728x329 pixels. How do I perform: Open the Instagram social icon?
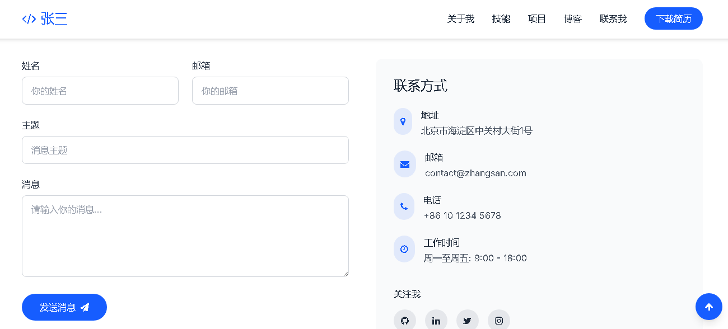[498, 321]
